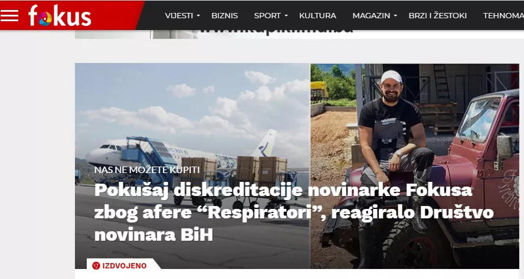The height and width of the screenshot is (279, 524).
Task: Expand the Vijesti dropdown arrow
Action: click(x=198, y=16)
